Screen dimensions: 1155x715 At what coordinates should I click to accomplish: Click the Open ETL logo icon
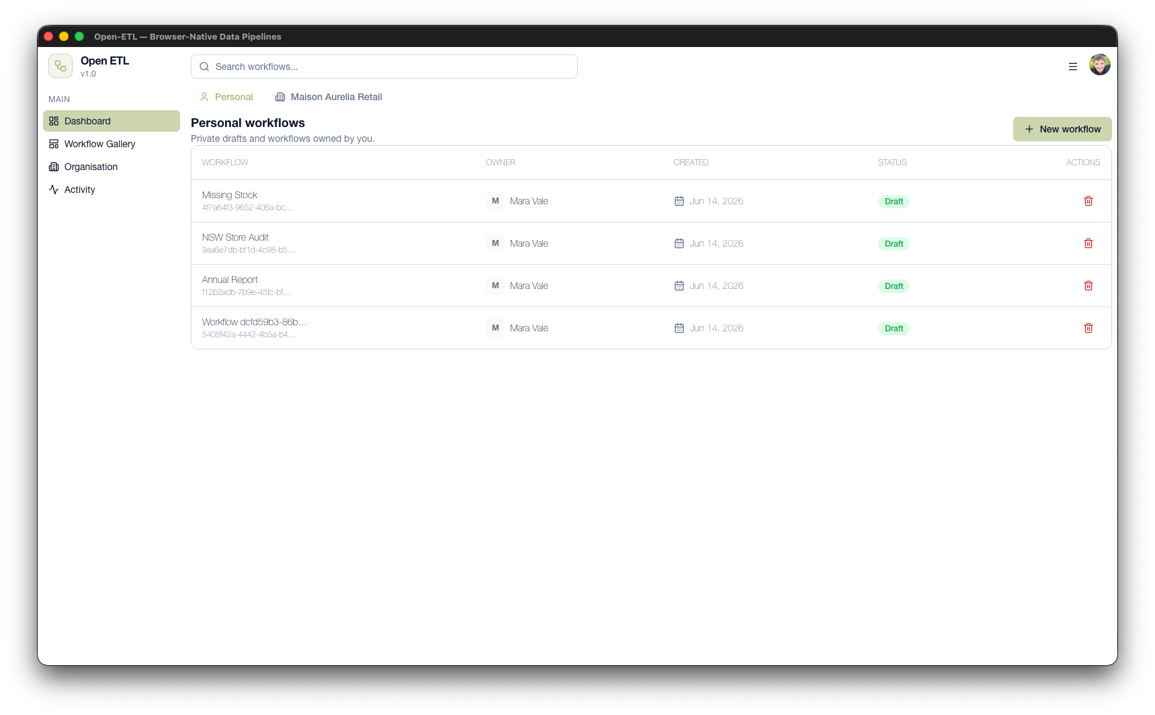click(x=60, y=66)
